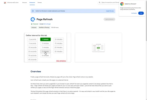Click the Page Refresh extension logo

point(33,19)
